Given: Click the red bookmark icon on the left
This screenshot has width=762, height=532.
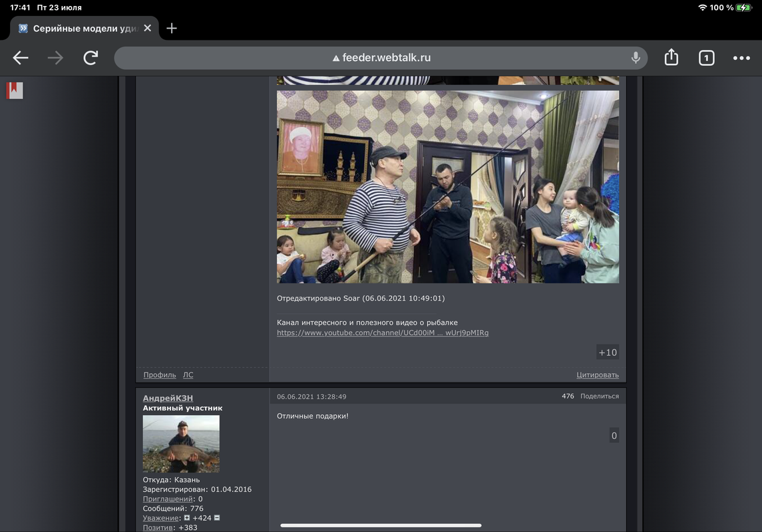Looking at the screenshot, I should click(x=15, y=90).
